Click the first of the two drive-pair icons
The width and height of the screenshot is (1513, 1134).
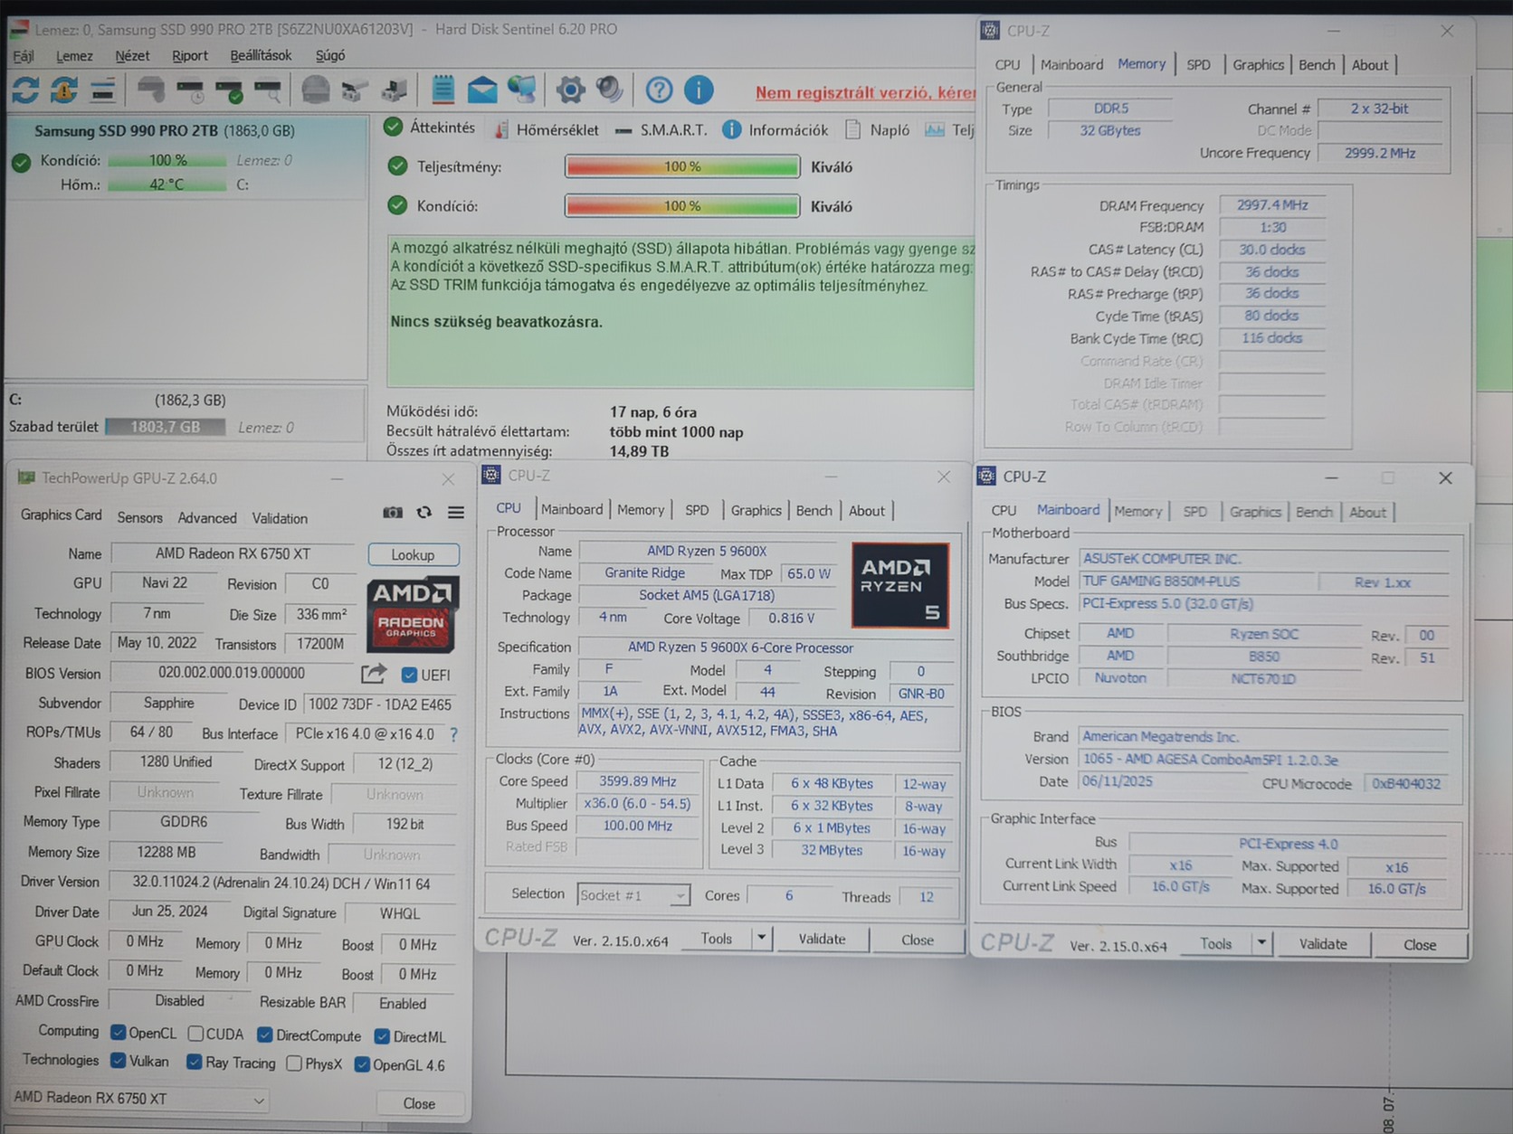point(354,90)
